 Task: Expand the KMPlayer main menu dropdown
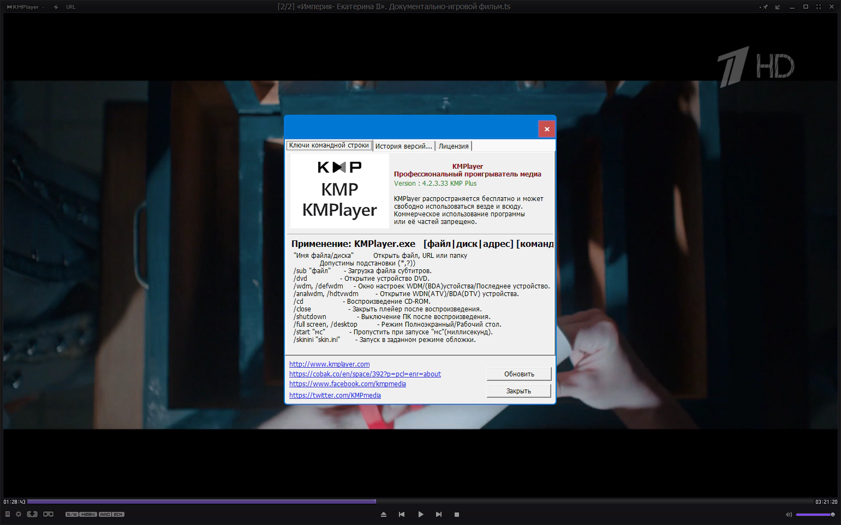pos(26,7)
